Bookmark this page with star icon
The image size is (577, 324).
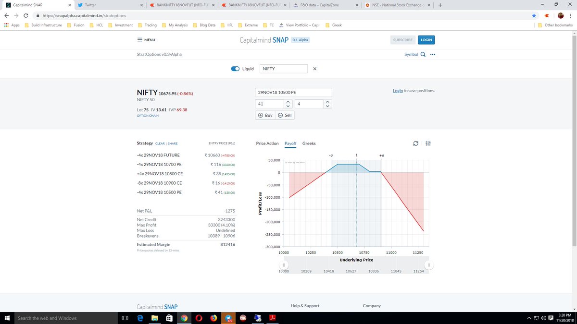click(x=534, y=15)
